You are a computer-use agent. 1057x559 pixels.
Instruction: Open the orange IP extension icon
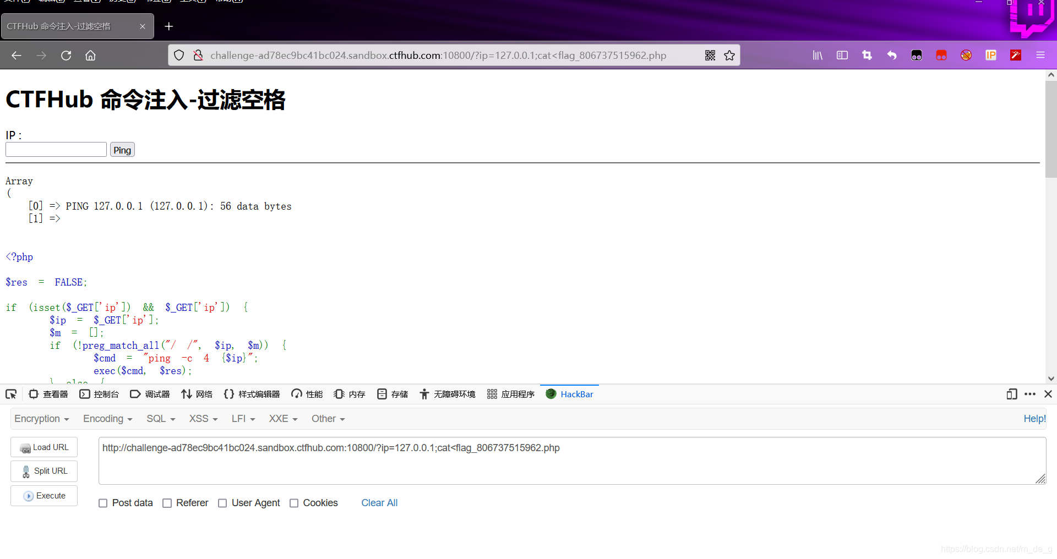pos(991,56)
